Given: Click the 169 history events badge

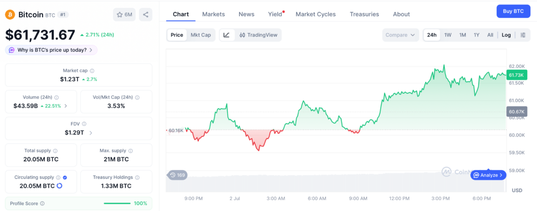Looking at the screenshot, I should point(177,175).
